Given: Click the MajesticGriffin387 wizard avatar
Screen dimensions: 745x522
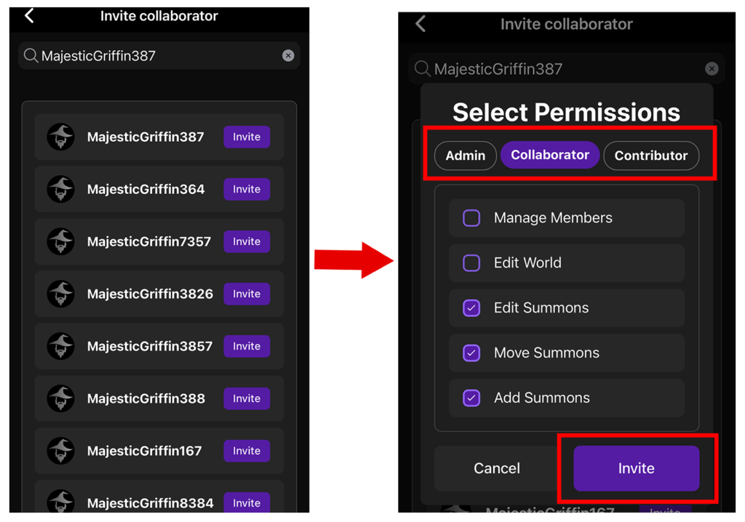Looking at the screenshot, I should point(60,137).
